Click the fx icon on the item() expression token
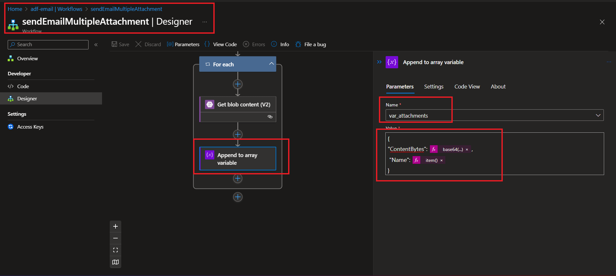This screenshot has width=616, height=276. coord(416,160)
